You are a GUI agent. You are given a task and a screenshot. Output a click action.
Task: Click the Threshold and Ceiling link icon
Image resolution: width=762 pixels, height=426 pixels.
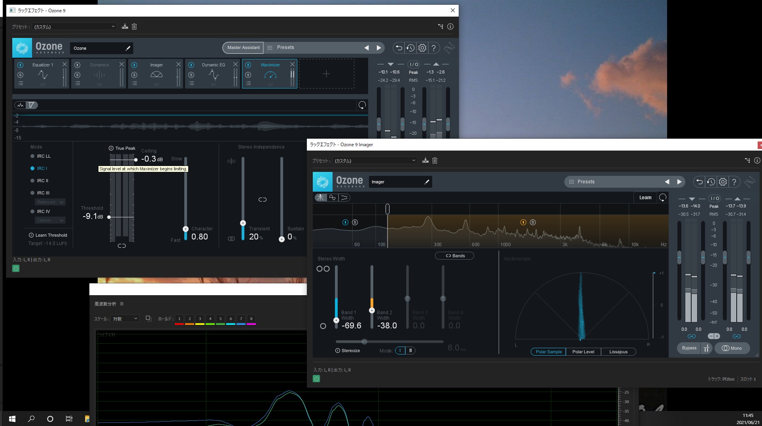click(x=122, y=246)
